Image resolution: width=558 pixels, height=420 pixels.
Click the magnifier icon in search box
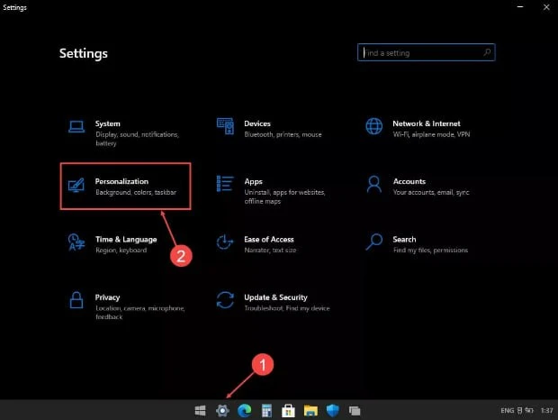tap(487, 52)
